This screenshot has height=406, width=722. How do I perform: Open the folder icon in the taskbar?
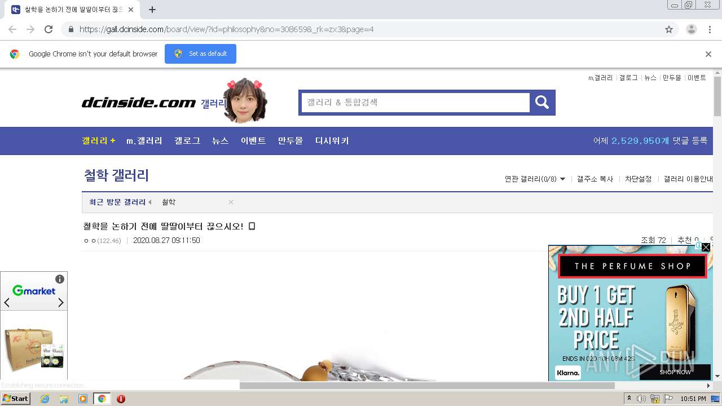[64, 399]
